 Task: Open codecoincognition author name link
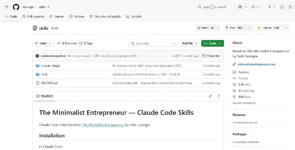[54, 56]
